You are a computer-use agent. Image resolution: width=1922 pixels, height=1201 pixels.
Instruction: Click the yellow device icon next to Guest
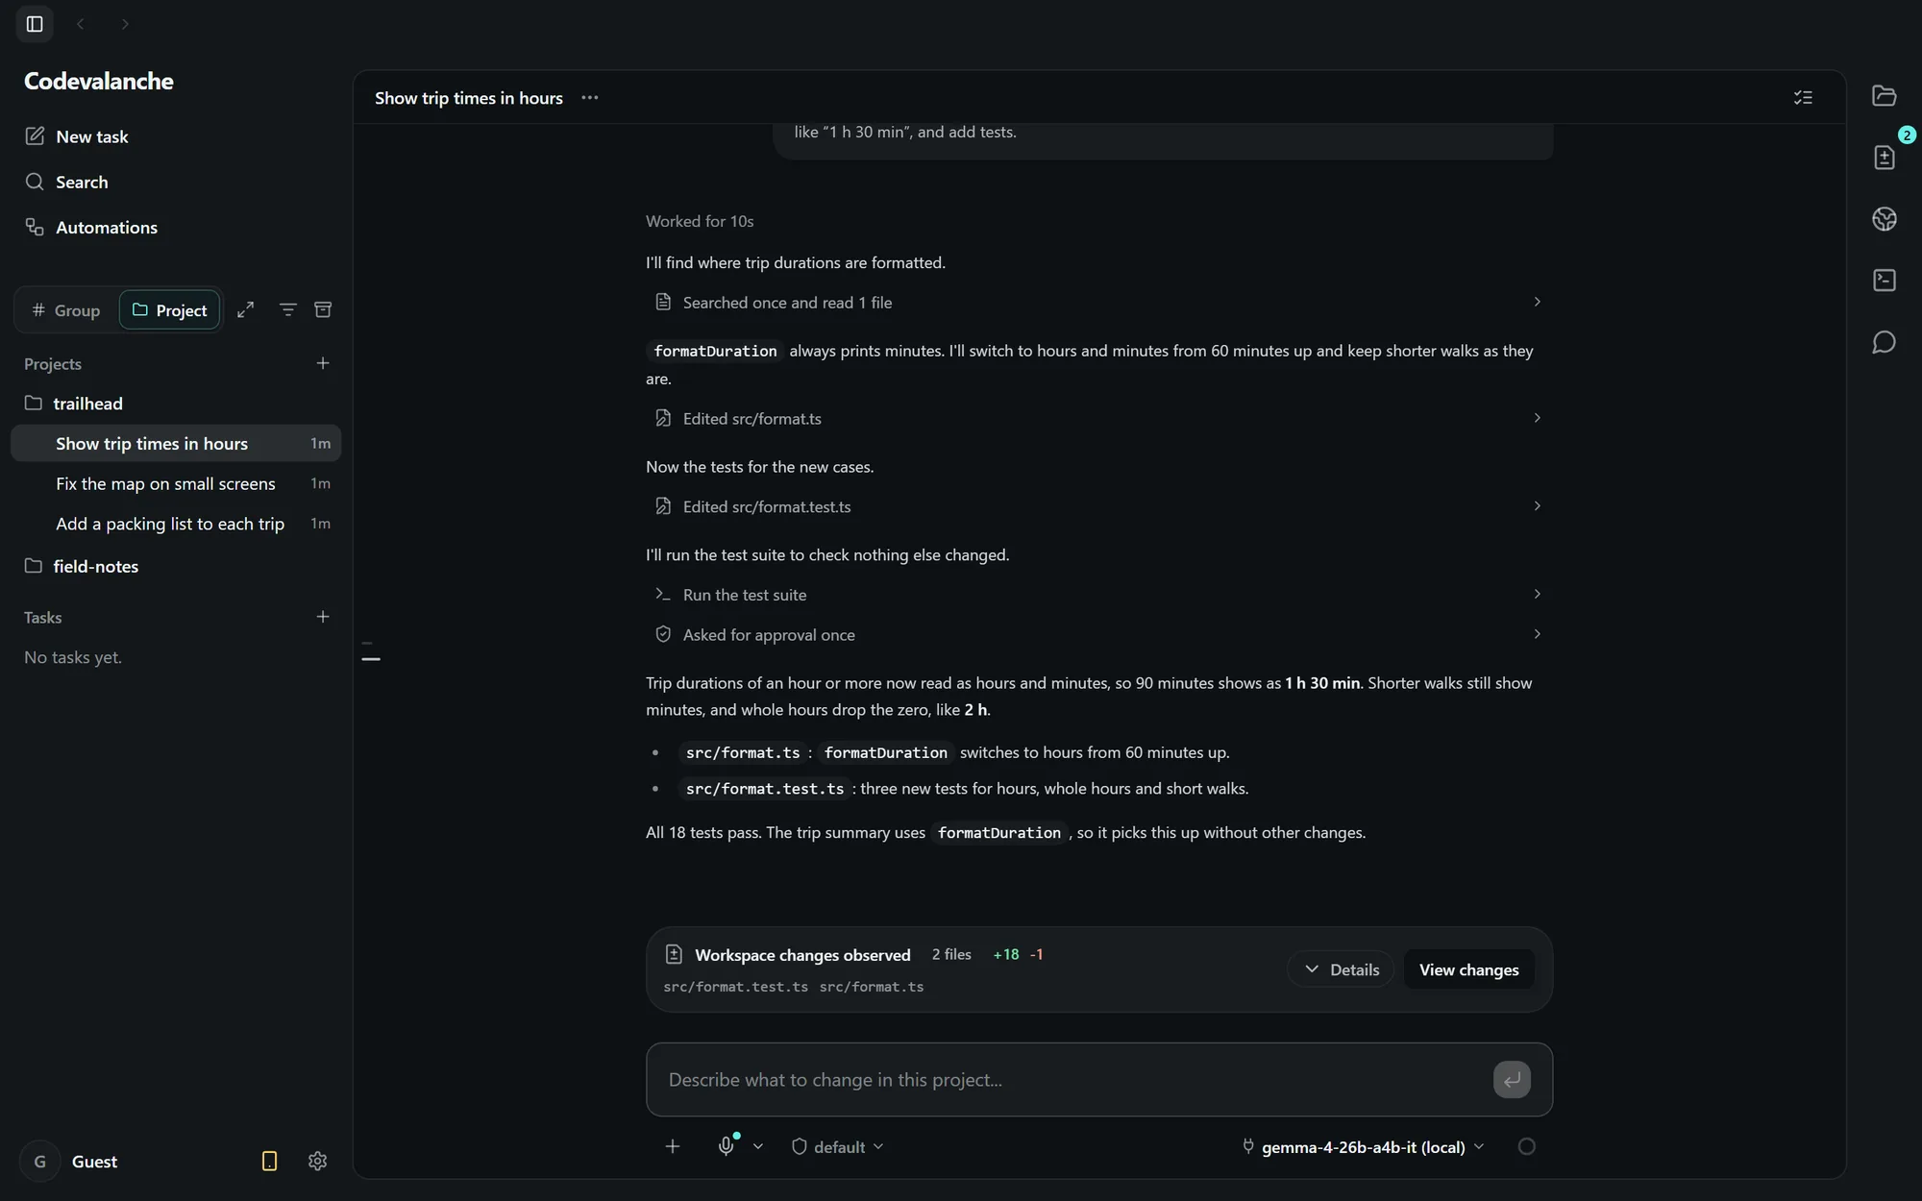pos(269,1161)
